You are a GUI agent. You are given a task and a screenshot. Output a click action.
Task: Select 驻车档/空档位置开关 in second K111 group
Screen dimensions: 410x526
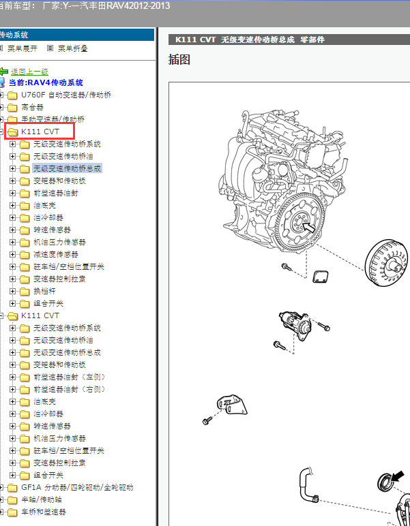tap(69, 450)
